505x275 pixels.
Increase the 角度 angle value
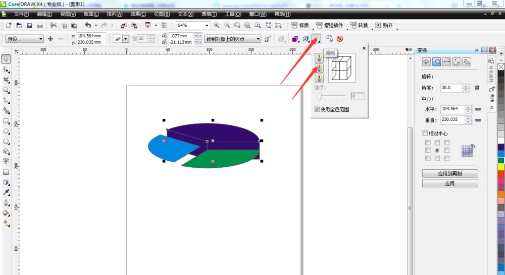pos(466,86)
